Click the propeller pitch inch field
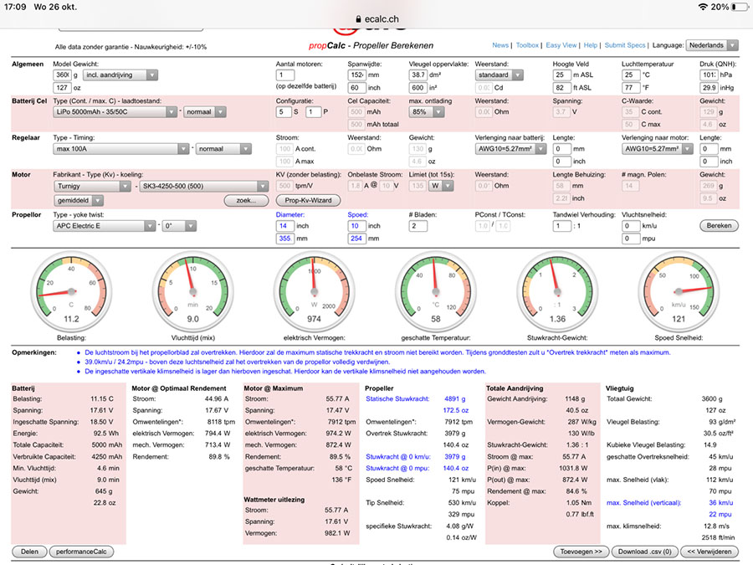The height and width of the screenshot is (565, 753). 356,226
